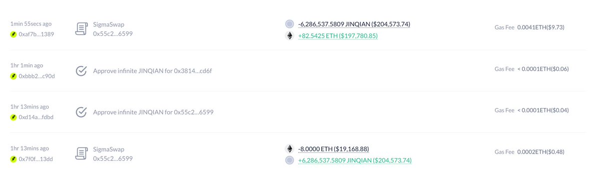Open transaction hash 0xaf7b…1389
Screen dimensions: 599x185
tap(36, 34)
